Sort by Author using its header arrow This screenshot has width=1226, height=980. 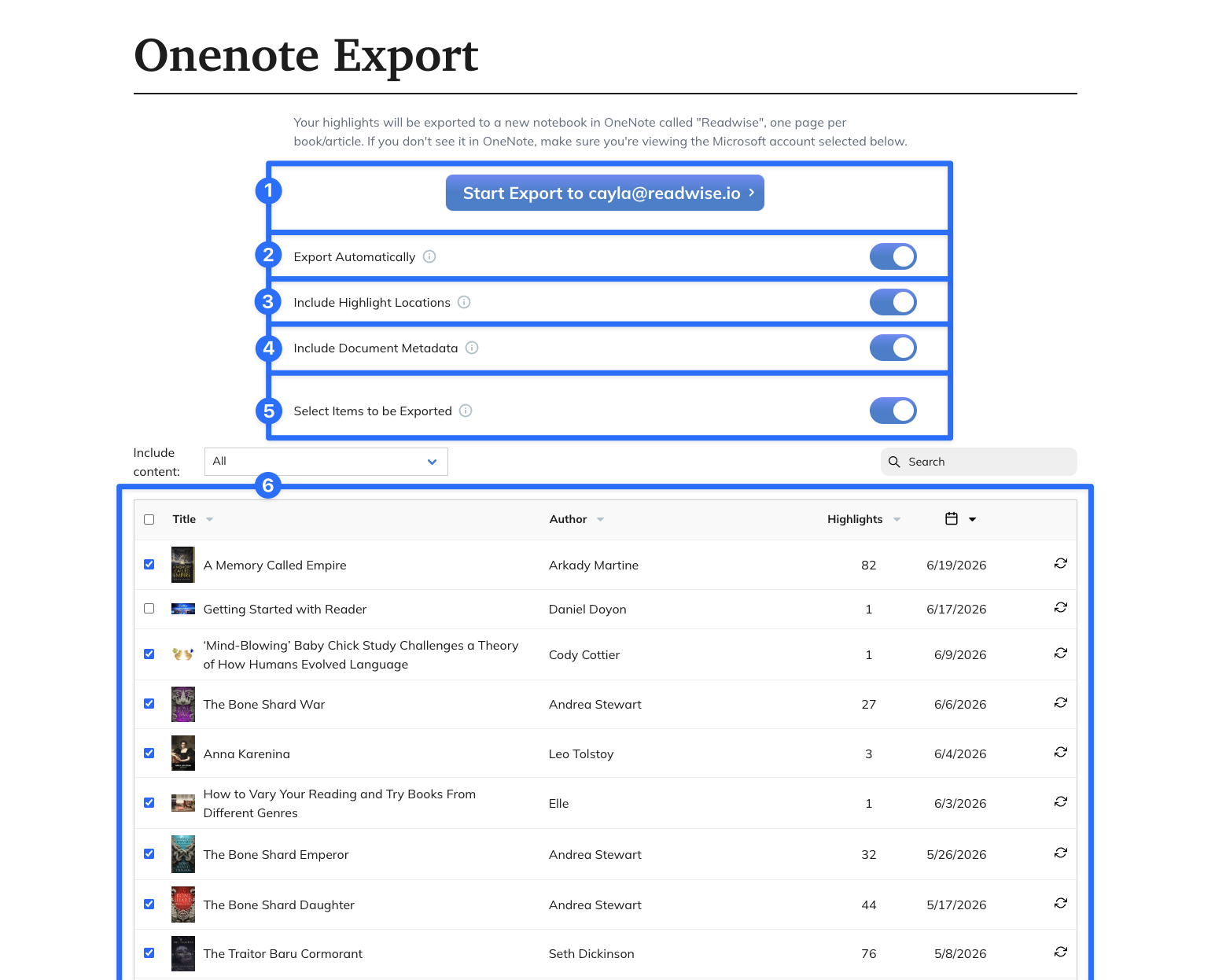pyautogui.click(x=601, y=519)
